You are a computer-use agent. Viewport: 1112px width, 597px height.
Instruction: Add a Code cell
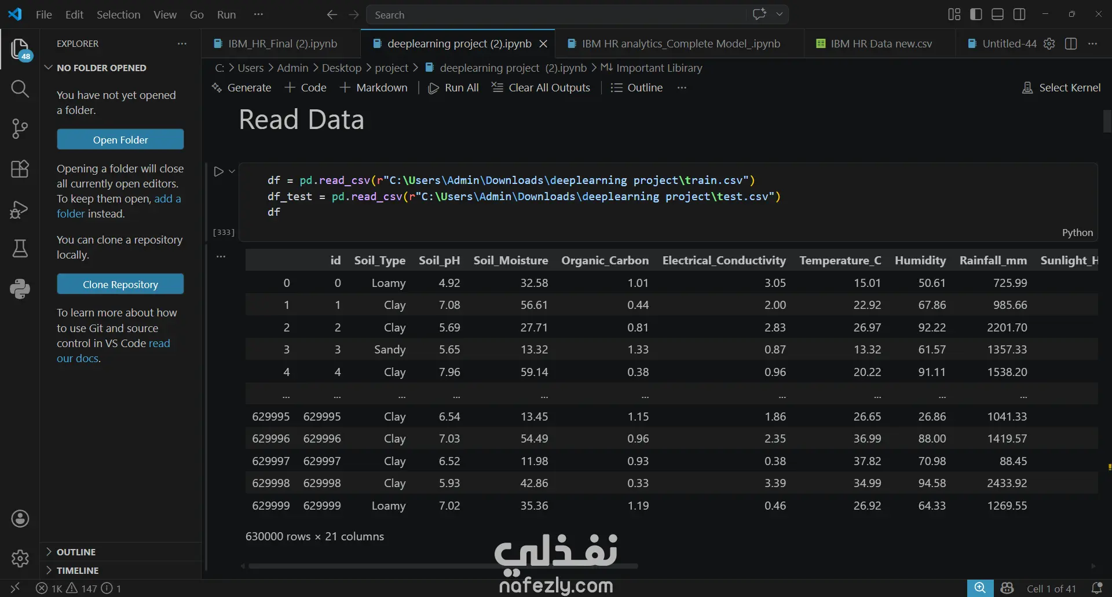306,87
